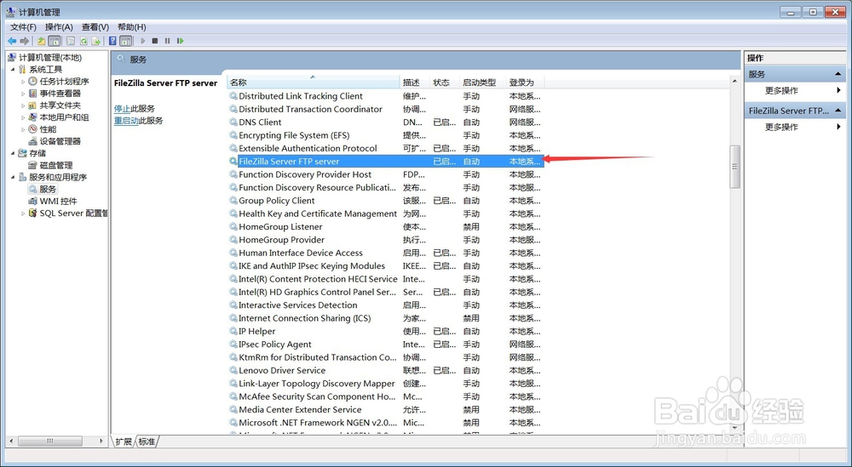The width and height of the screenshot is (852, 467).
Task: Click the Restart service toolbar icon
Action: tap(181, 41)
